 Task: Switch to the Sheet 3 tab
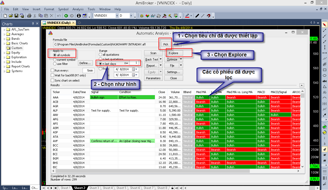[x=94, y=188]
